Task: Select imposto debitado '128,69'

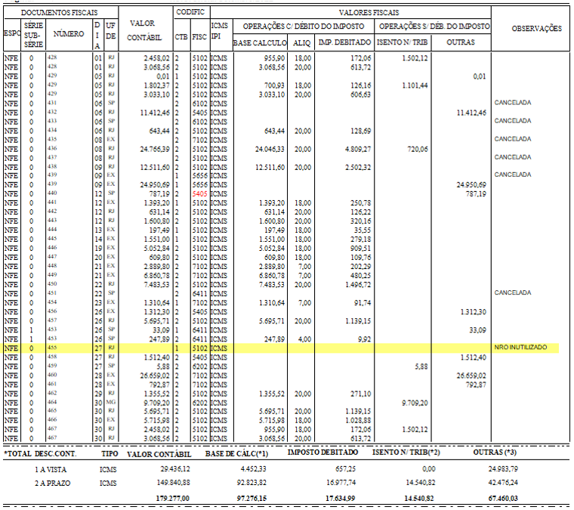Action: tap(360, 131)
